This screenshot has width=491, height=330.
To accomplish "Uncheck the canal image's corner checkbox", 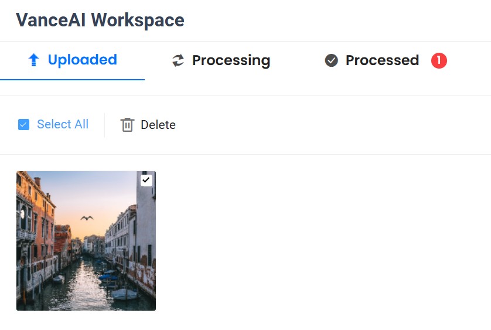I will (x=146, y=181).
